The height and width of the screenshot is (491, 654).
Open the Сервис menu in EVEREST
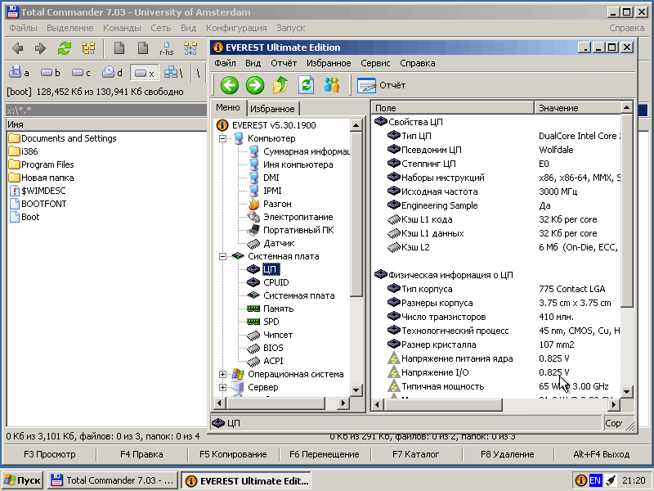click(375, 63)
